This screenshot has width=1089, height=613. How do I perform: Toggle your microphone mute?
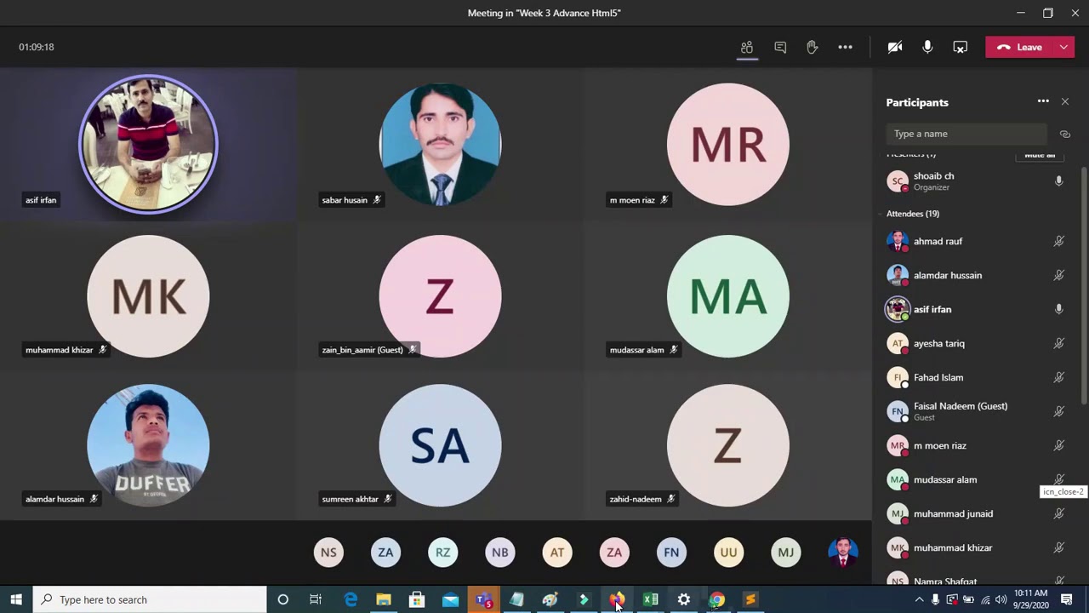927,47
